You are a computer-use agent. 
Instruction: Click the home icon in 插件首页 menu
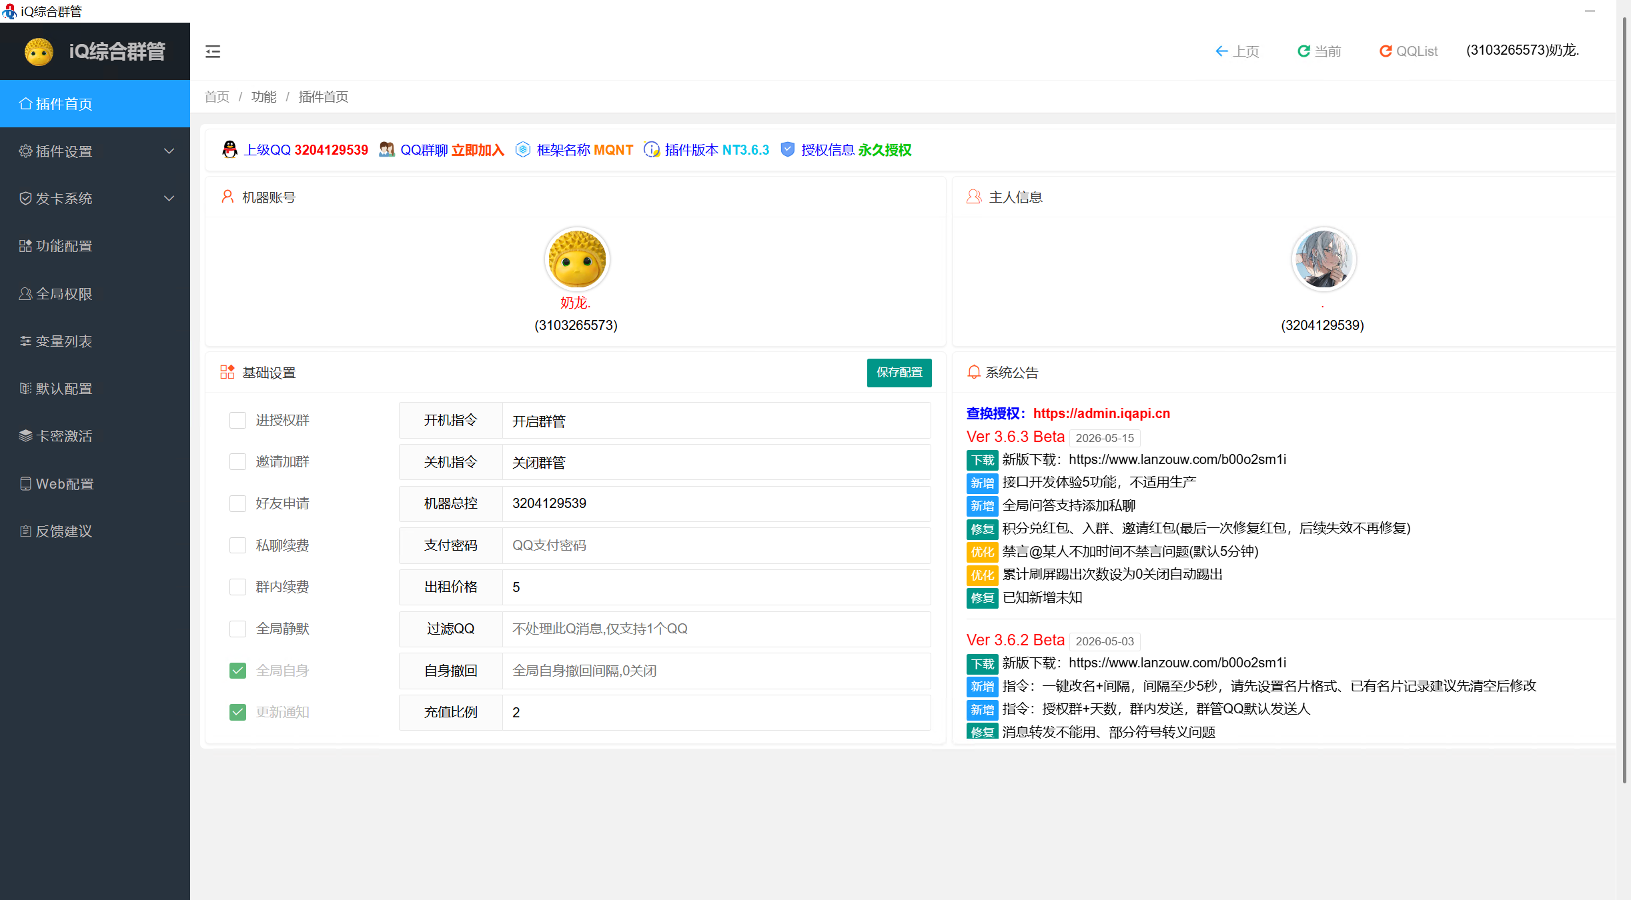click(x=25, y=103)
